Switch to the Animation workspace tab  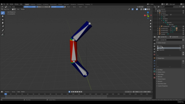point(66,4)
